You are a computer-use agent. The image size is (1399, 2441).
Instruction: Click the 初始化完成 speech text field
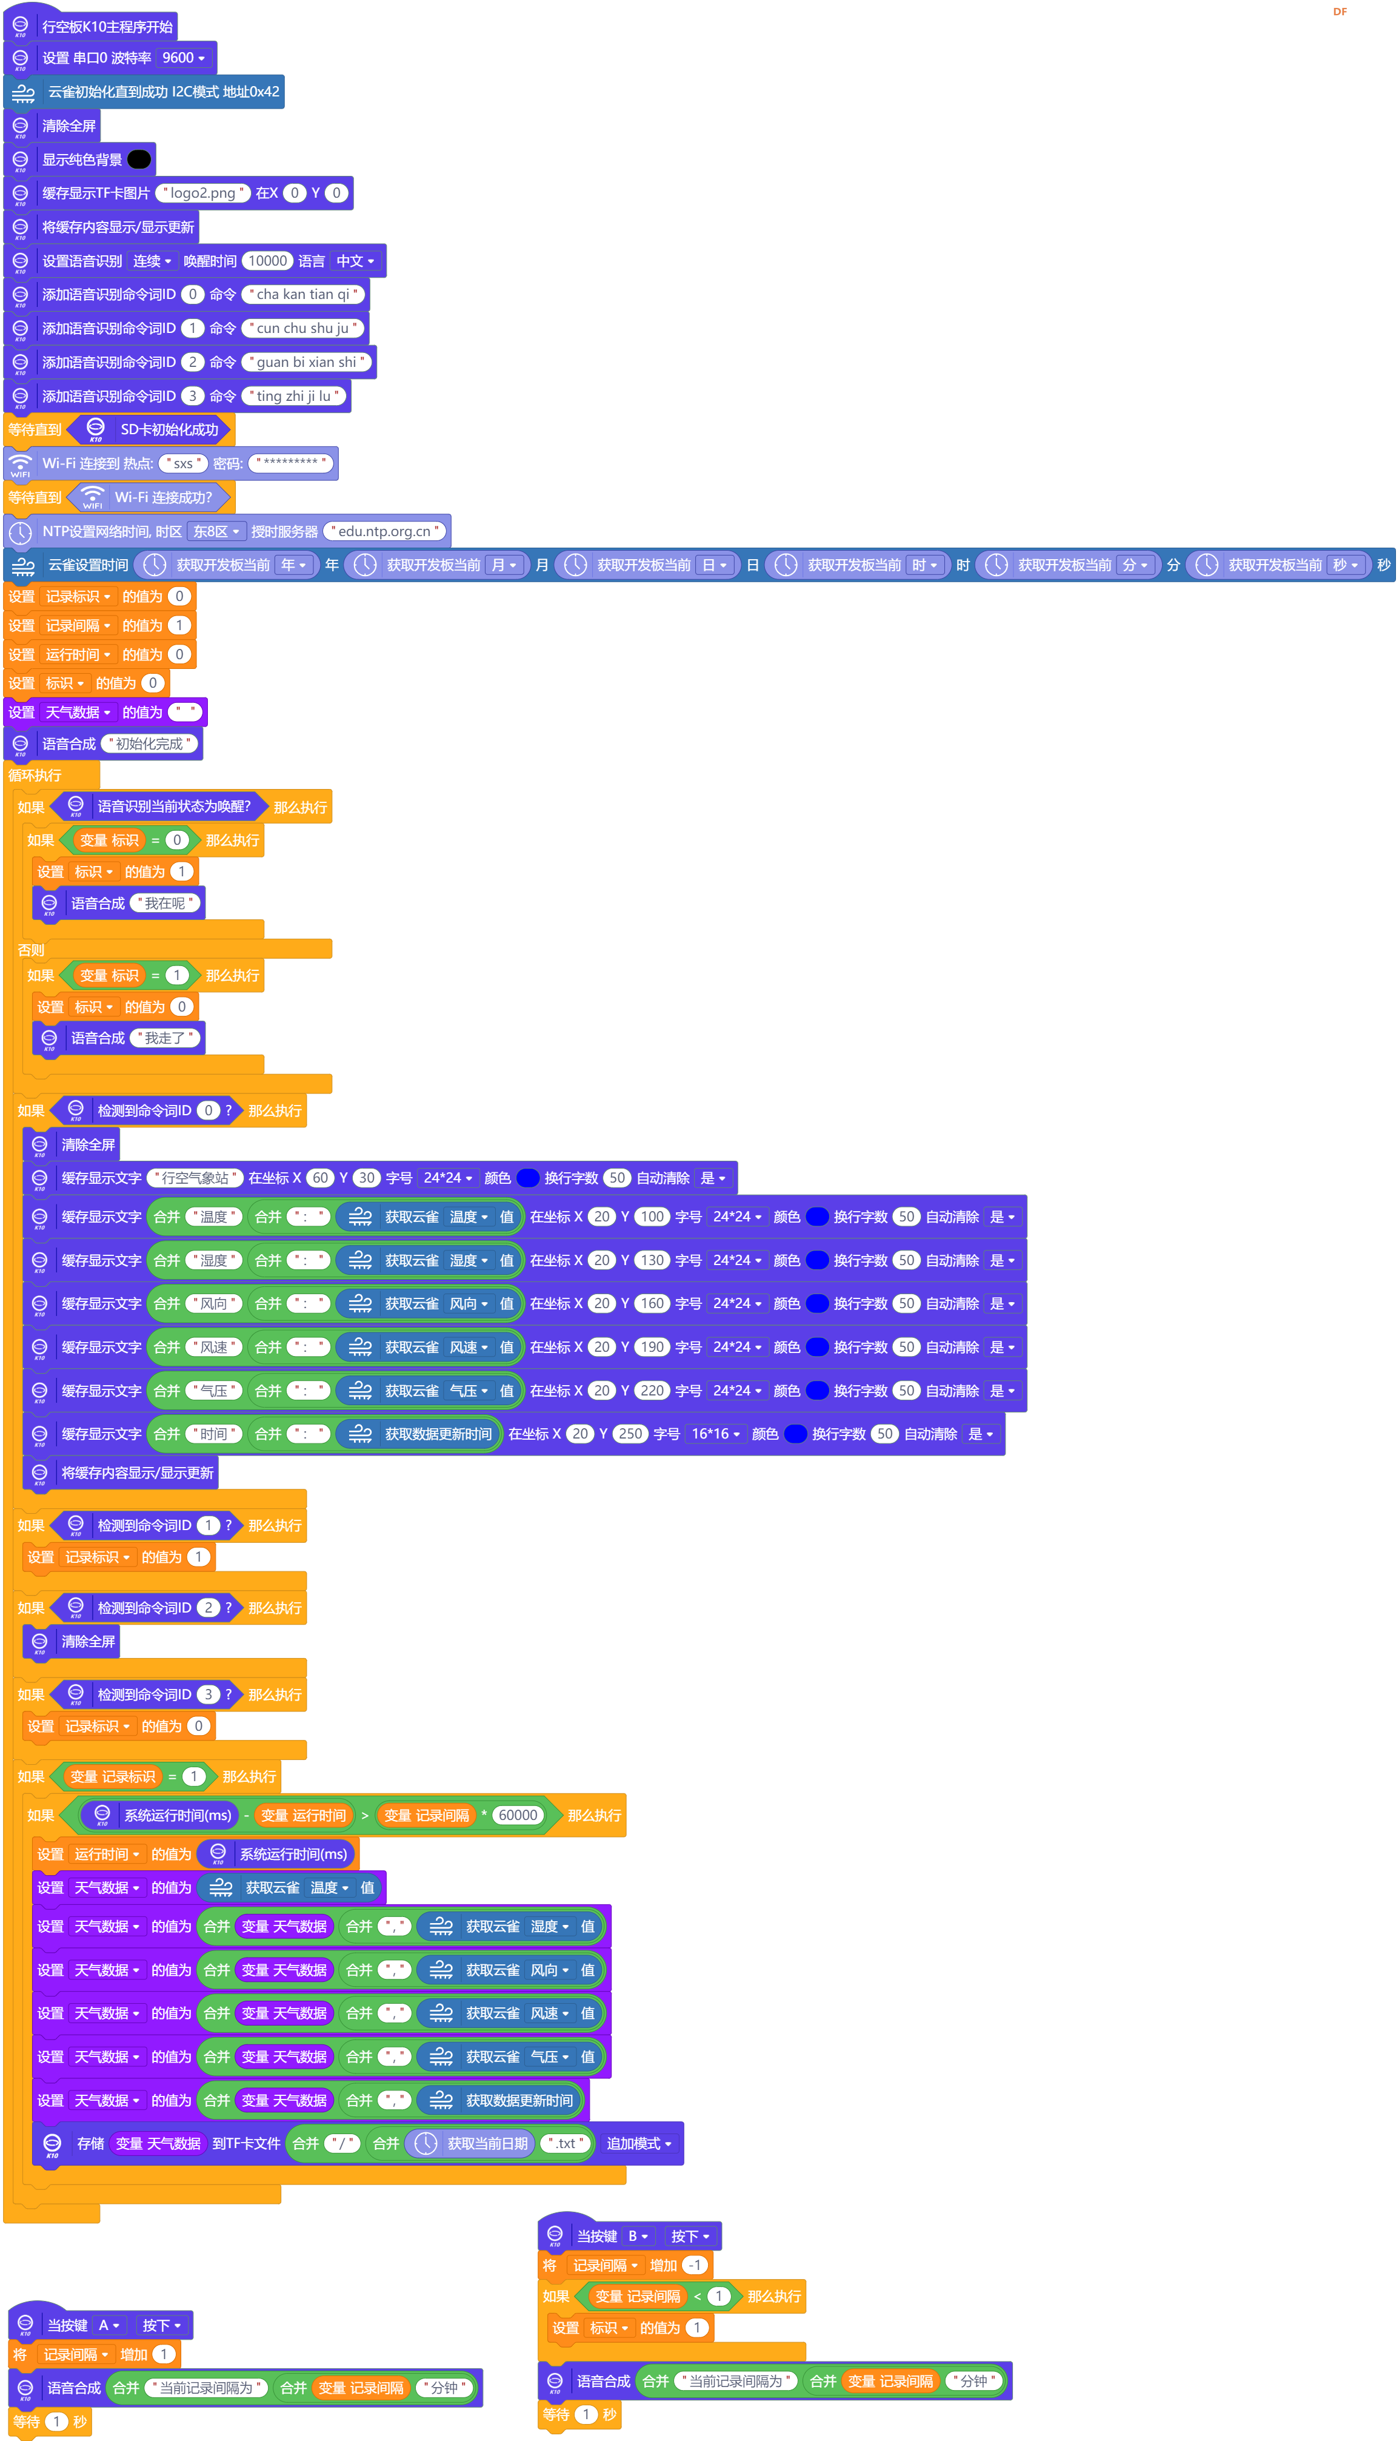[149, 744]
